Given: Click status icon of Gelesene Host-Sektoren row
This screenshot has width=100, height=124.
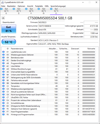Looking at the screenshot, I should click(x=3, y=109).
